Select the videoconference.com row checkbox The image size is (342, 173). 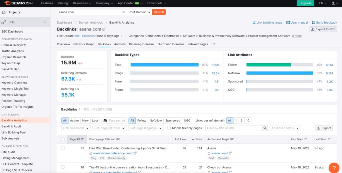63,148
